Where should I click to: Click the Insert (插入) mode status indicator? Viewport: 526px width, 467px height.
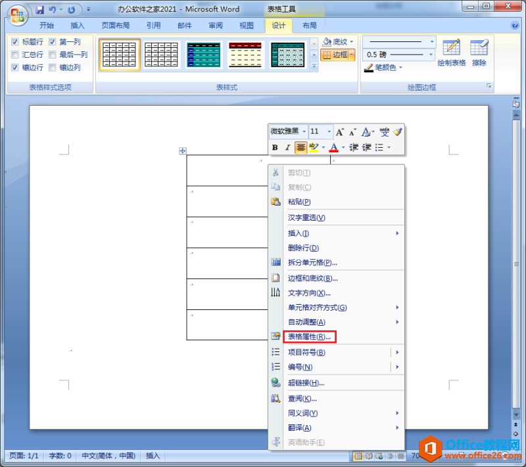(153, 456)
